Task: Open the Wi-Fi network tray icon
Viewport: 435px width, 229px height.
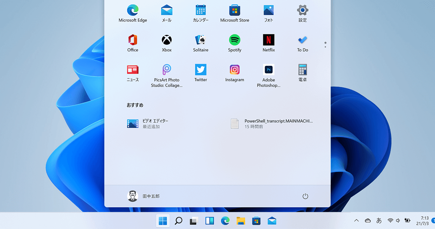Action: [x=390, y=221]
